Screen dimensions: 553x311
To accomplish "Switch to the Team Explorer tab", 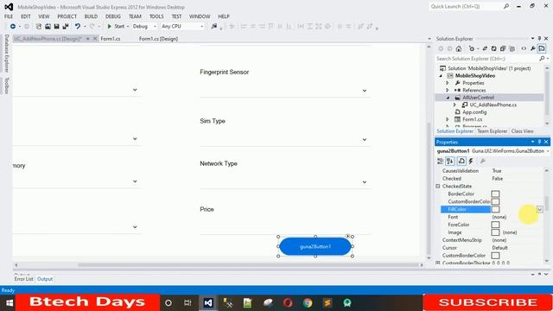I will 492,131.
